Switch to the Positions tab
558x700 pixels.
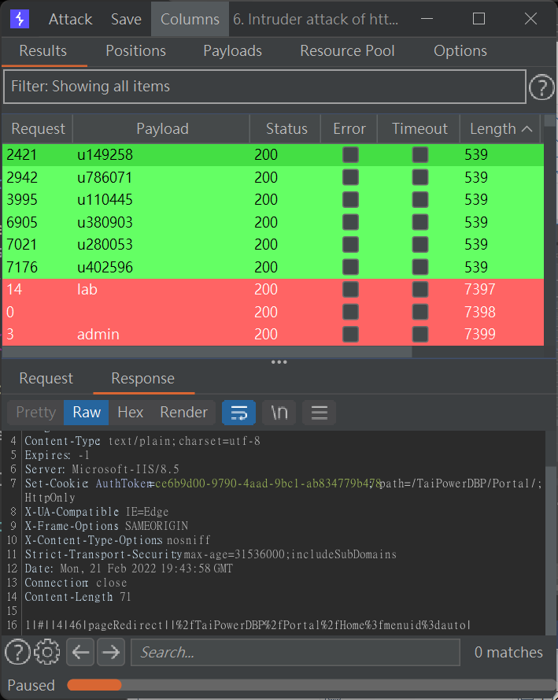pos(135,51)
